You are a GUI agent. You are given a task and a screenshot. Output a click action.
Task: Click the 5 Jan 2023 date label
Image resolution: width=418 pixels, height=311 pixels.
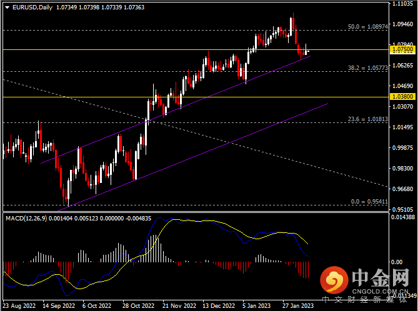(257, 307)
